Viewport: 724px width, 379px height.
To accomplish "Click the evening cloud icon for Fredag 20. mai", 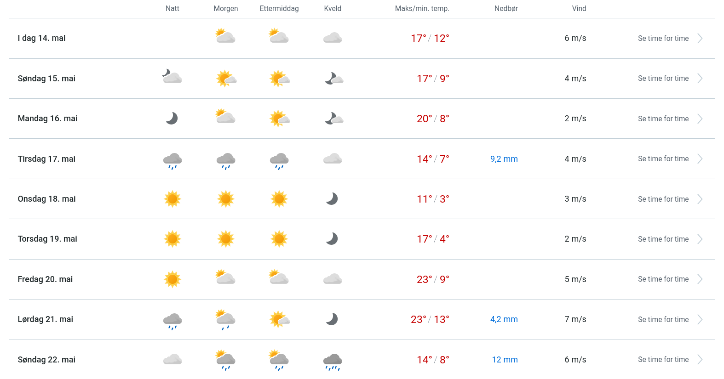I will click(x=332, y=279).
